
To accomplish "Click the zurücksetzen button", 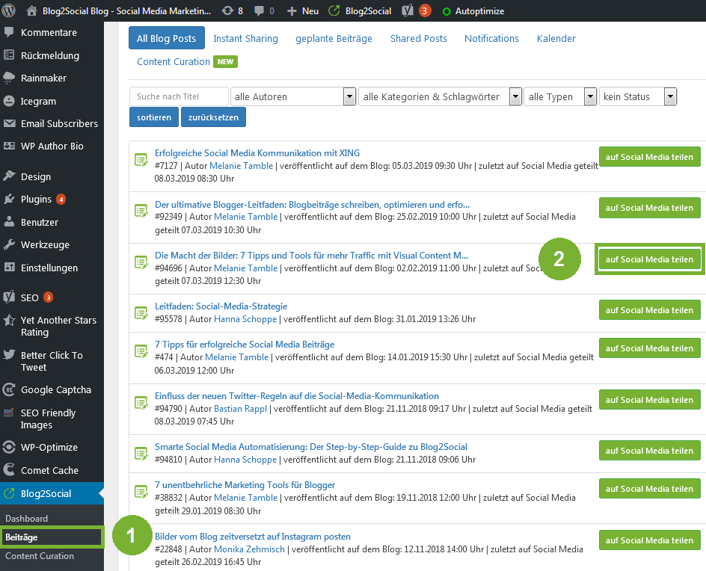I will 213,117.
